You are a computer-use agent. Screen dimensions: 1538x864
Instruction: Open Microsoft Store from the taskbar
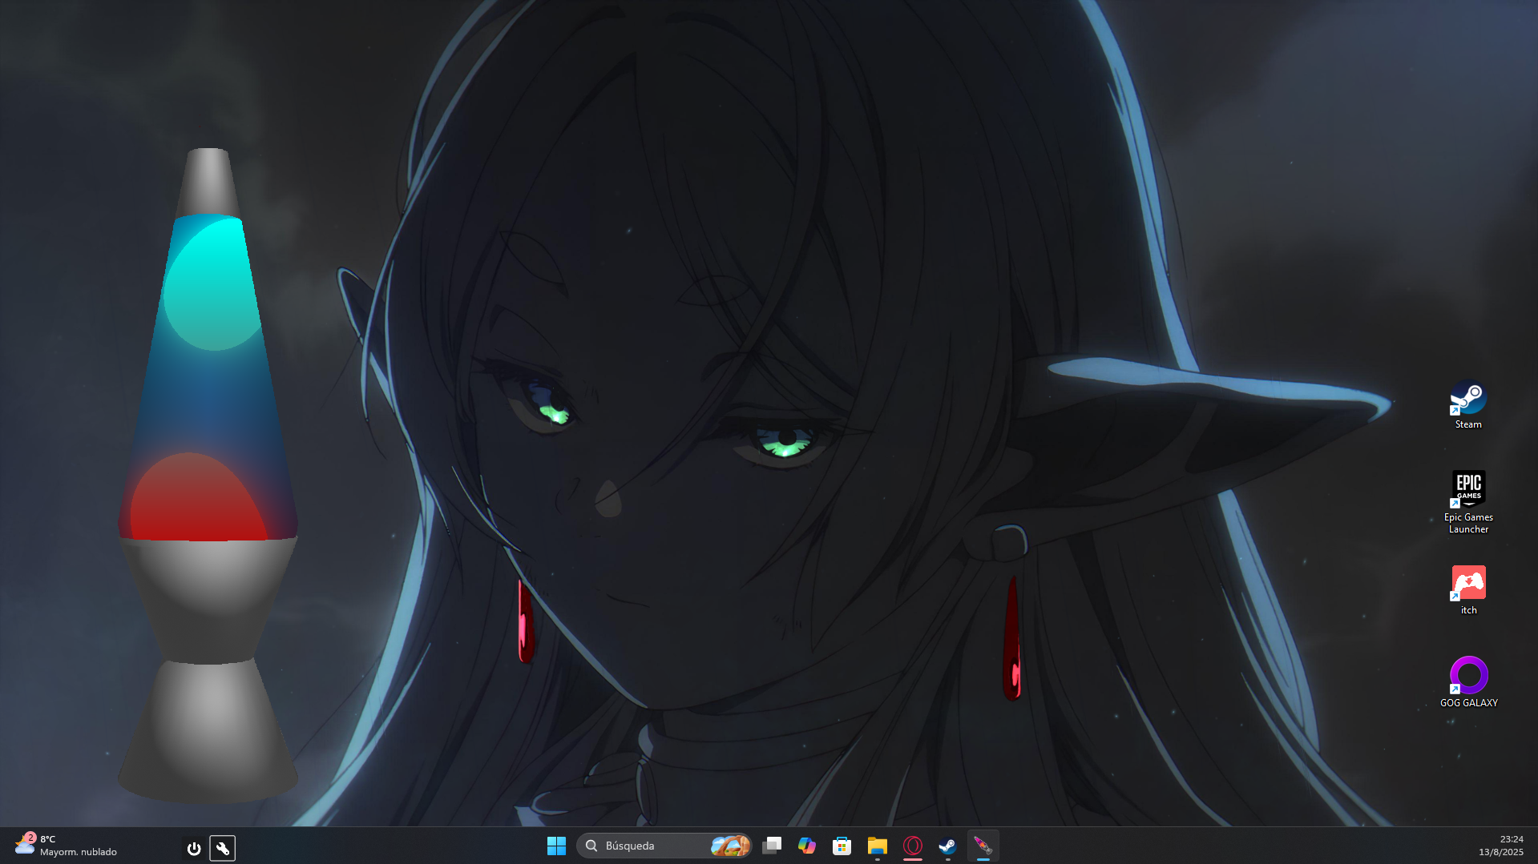[842, 846]
